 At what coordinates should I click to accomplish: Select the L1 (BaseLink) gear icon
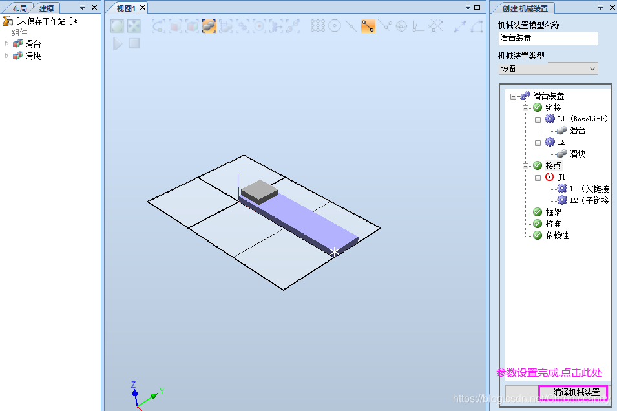pyautogui.click(x=550, y=119)
